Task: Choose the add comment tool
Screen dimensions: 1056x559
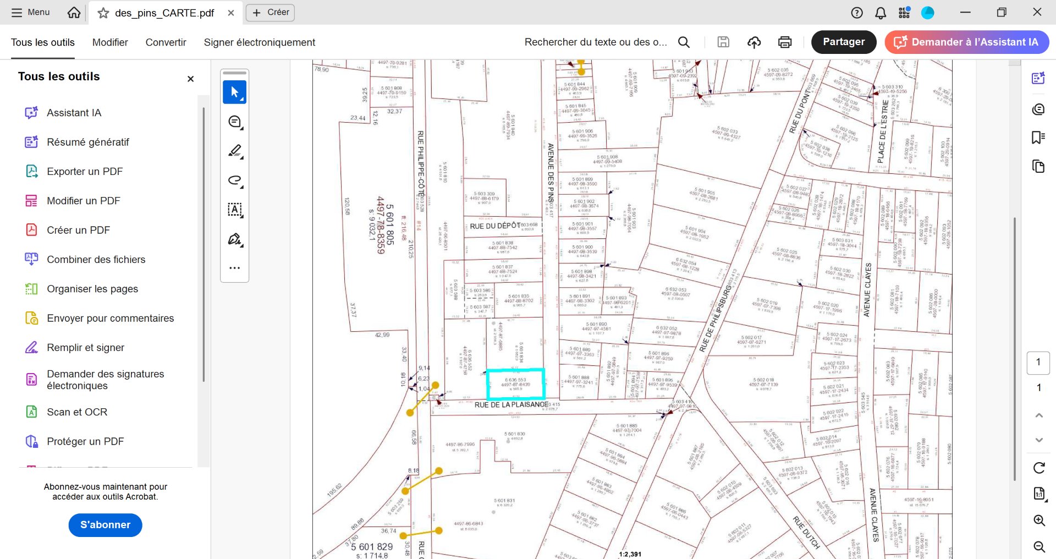Action: click(235, 122)
